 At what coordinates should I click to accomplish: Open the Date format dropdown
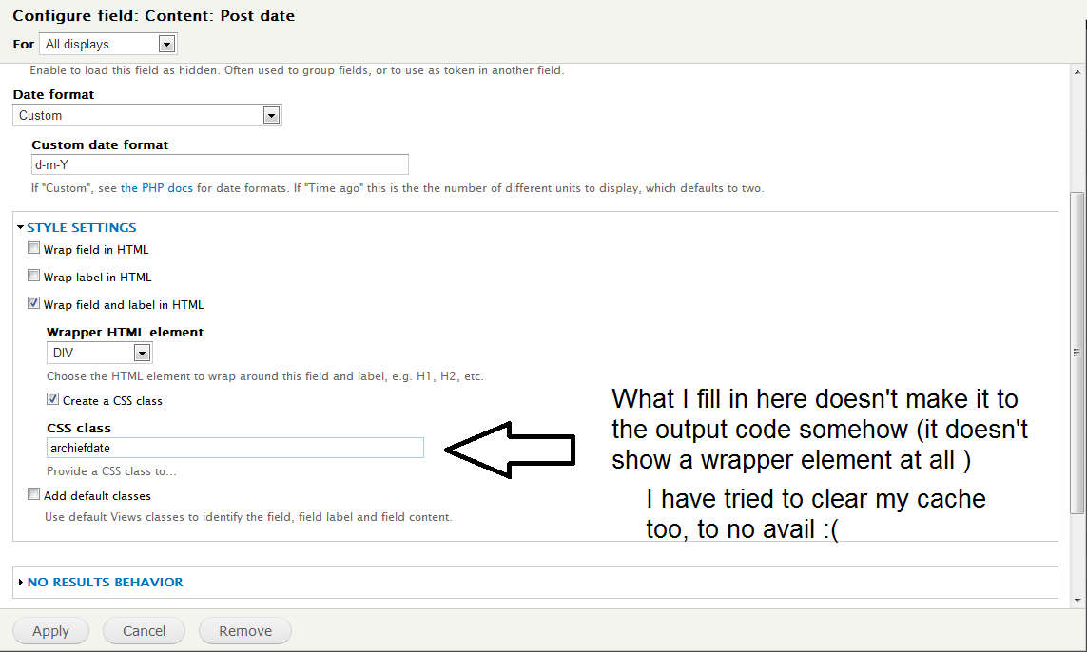tap(147, 115)
